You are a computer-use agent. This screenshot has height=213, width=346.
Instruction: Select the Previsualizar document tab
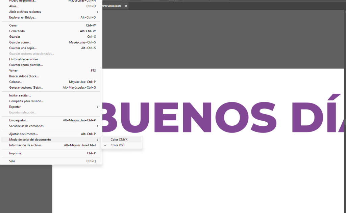(x=115, y=6)
